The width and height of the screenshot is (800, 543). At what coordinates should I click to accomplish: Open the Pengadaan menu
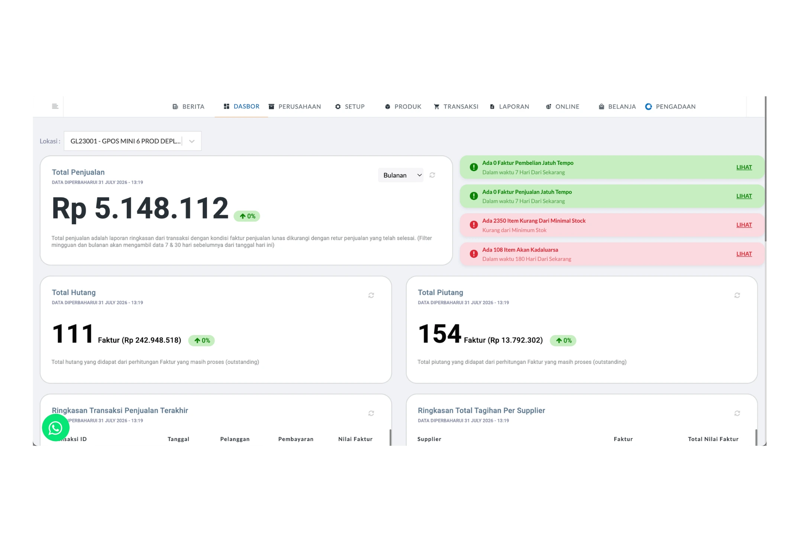click(x=671, y=107)
